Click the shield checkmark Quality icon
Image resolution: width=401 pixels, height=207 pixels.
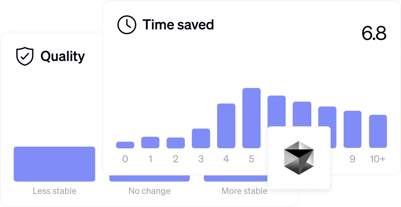click(25, 56)
